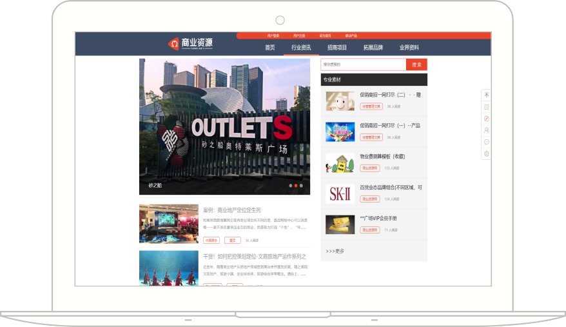The height and width of the screenshot is (327, 566).
Task: Select the second (active) carousel dot
Action: tap(296, 186)
